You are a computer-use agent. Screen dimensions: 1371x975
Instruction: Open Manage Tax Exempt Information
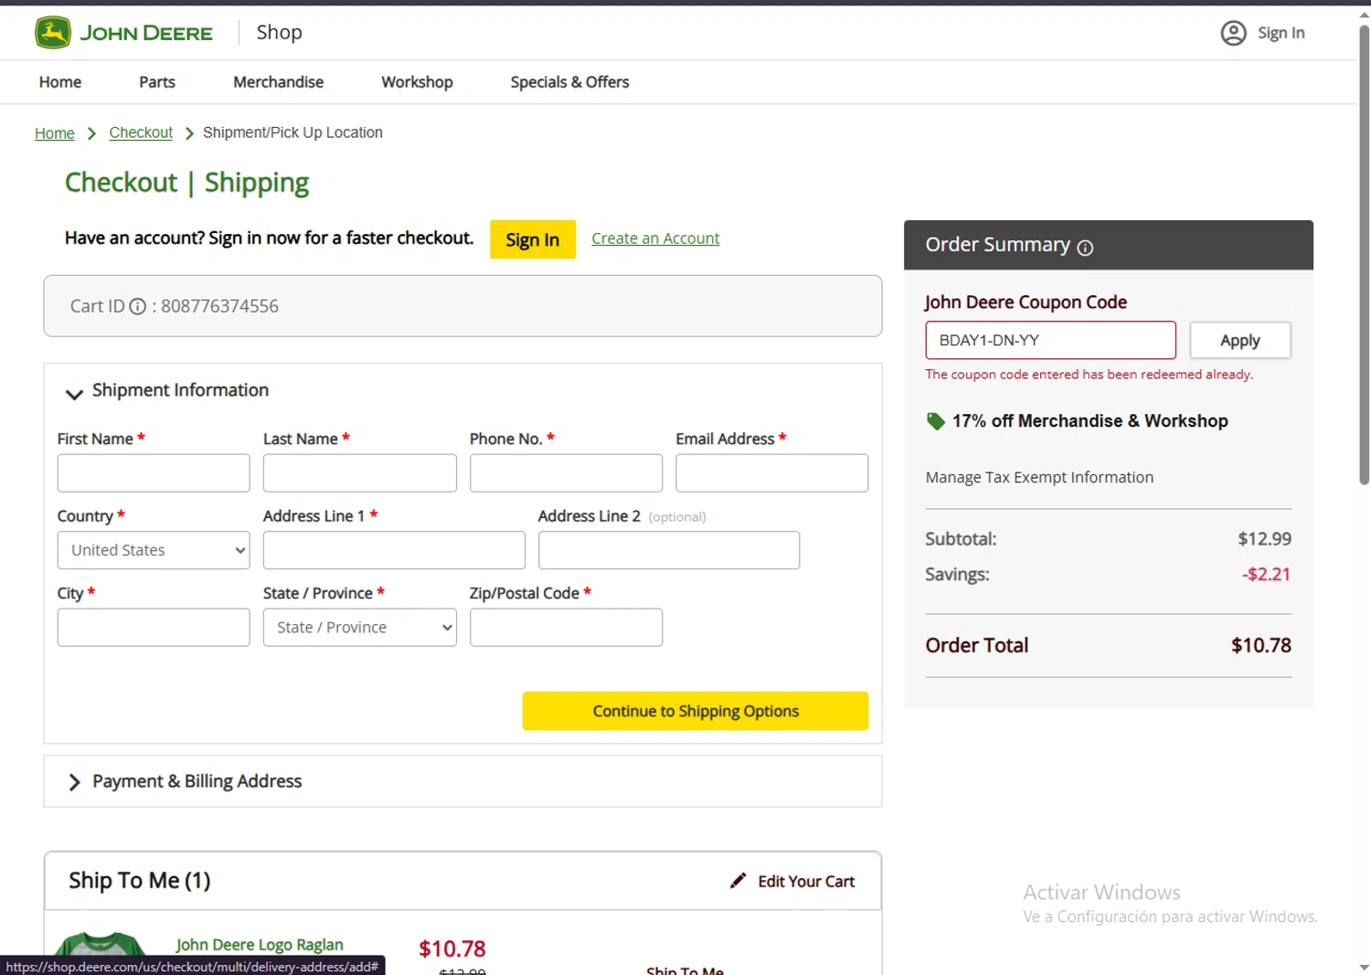point(1039,477)
